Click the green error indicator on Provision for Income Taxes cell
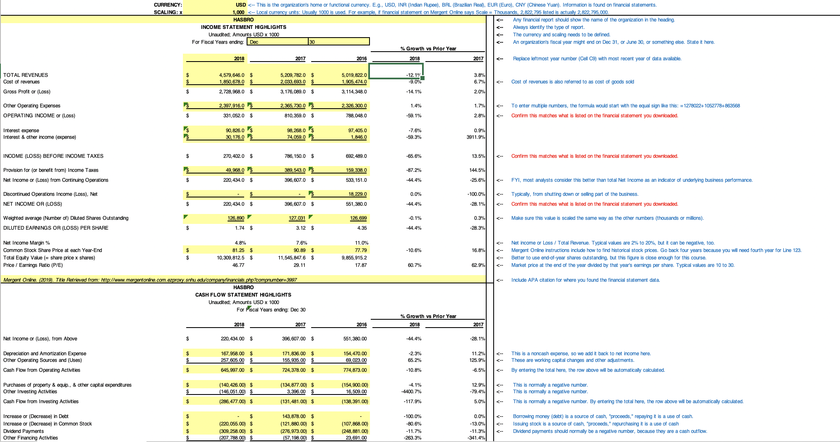Screen dimensions: 840x442 [x=186, y=168]
